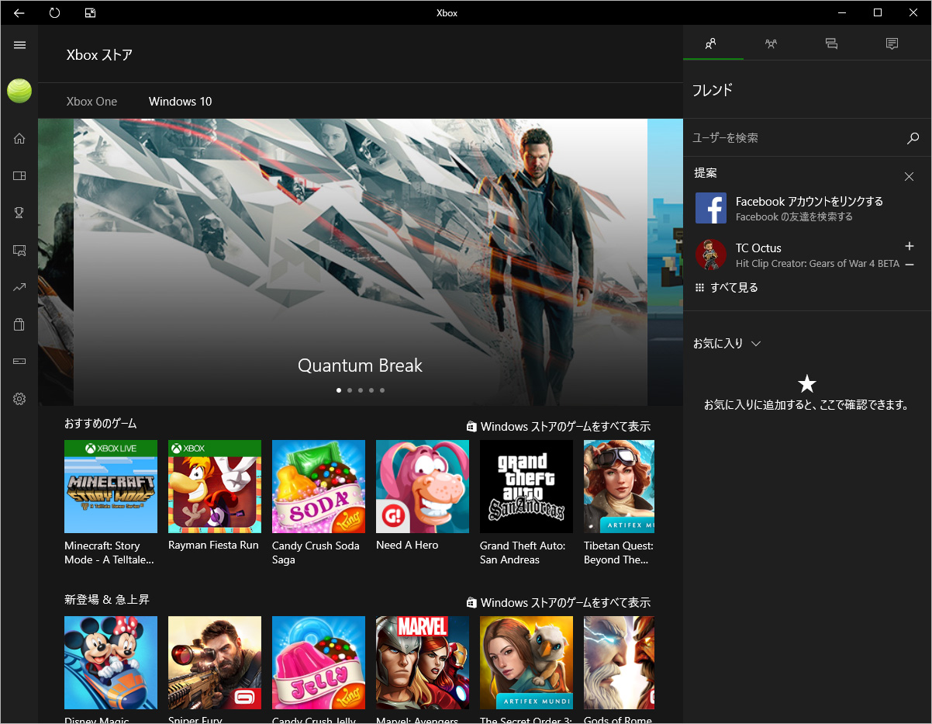
Task: Switch to the Friends tab
Action: (x=711, y=43)
